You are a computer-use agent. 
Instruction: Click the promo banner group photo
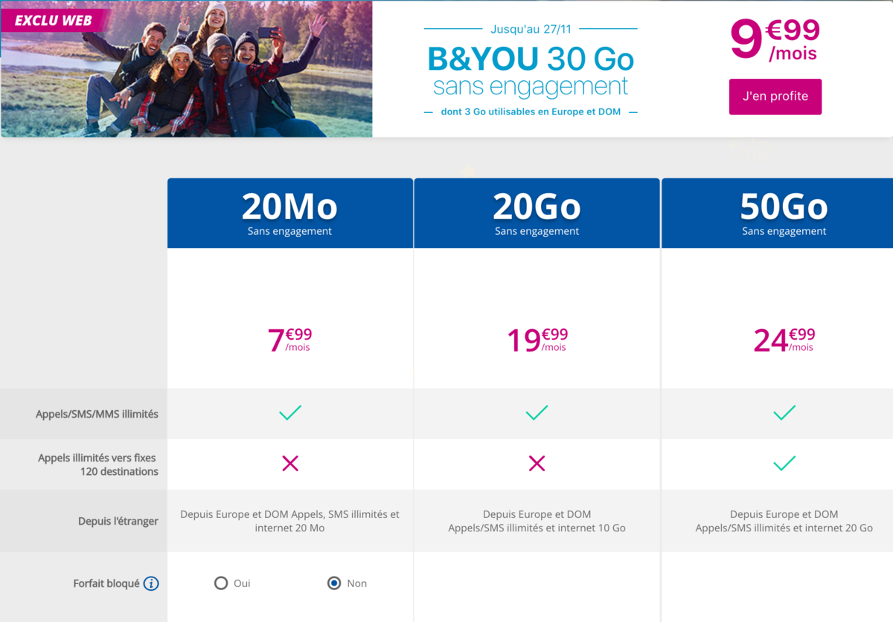(186, 69)
